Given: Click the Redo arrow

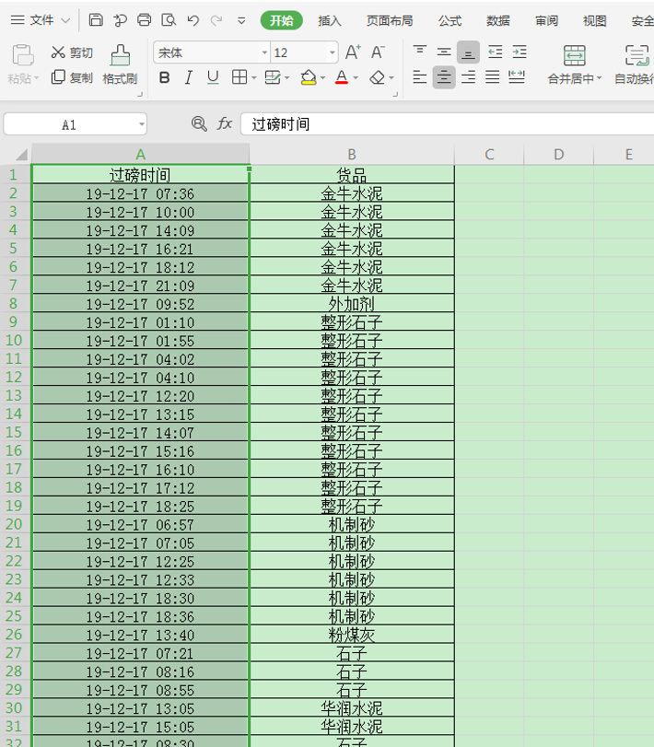Looking at the screenshot, I should (x=216, y=20).
